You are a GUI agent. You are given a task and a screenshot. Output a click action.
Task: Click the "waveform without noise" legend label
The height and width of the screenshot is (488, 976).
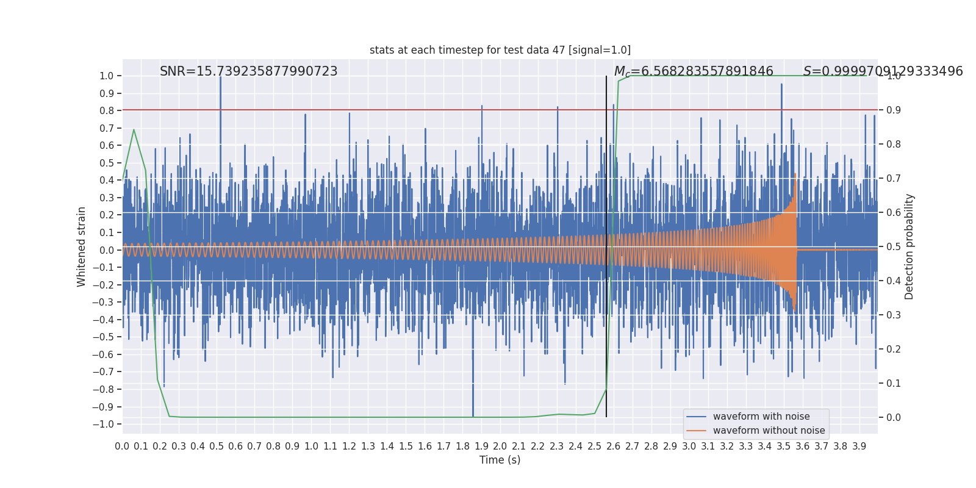(x=769, y=431)
